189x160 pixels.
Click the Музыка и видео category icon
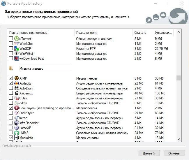point(11,68)
